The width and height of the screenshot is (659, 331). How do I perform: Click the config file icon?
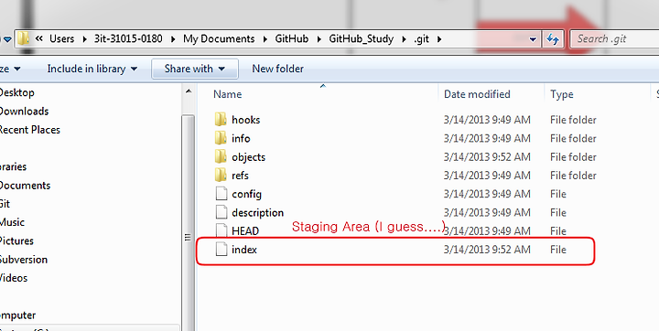[221, 194]
